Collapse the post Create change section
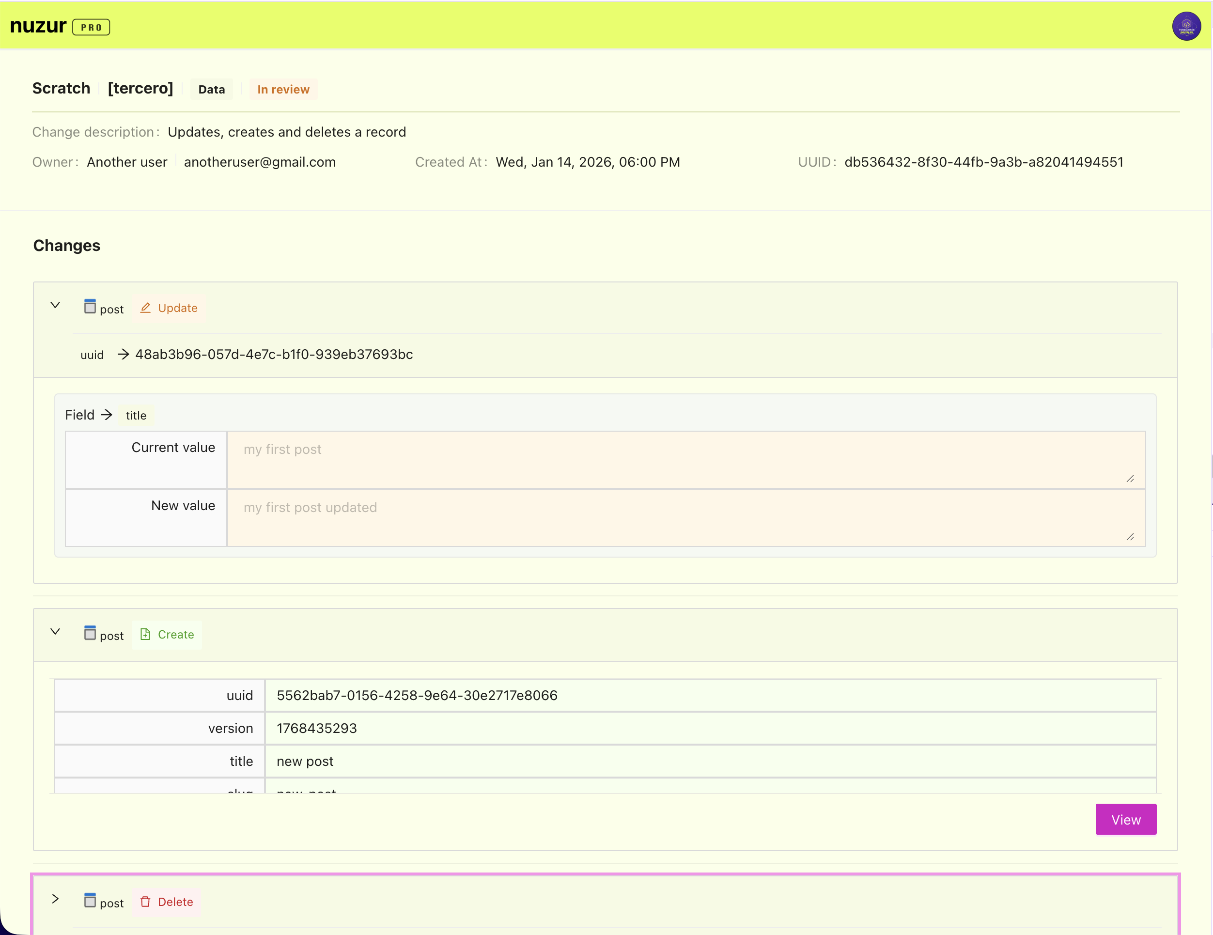 56,632
